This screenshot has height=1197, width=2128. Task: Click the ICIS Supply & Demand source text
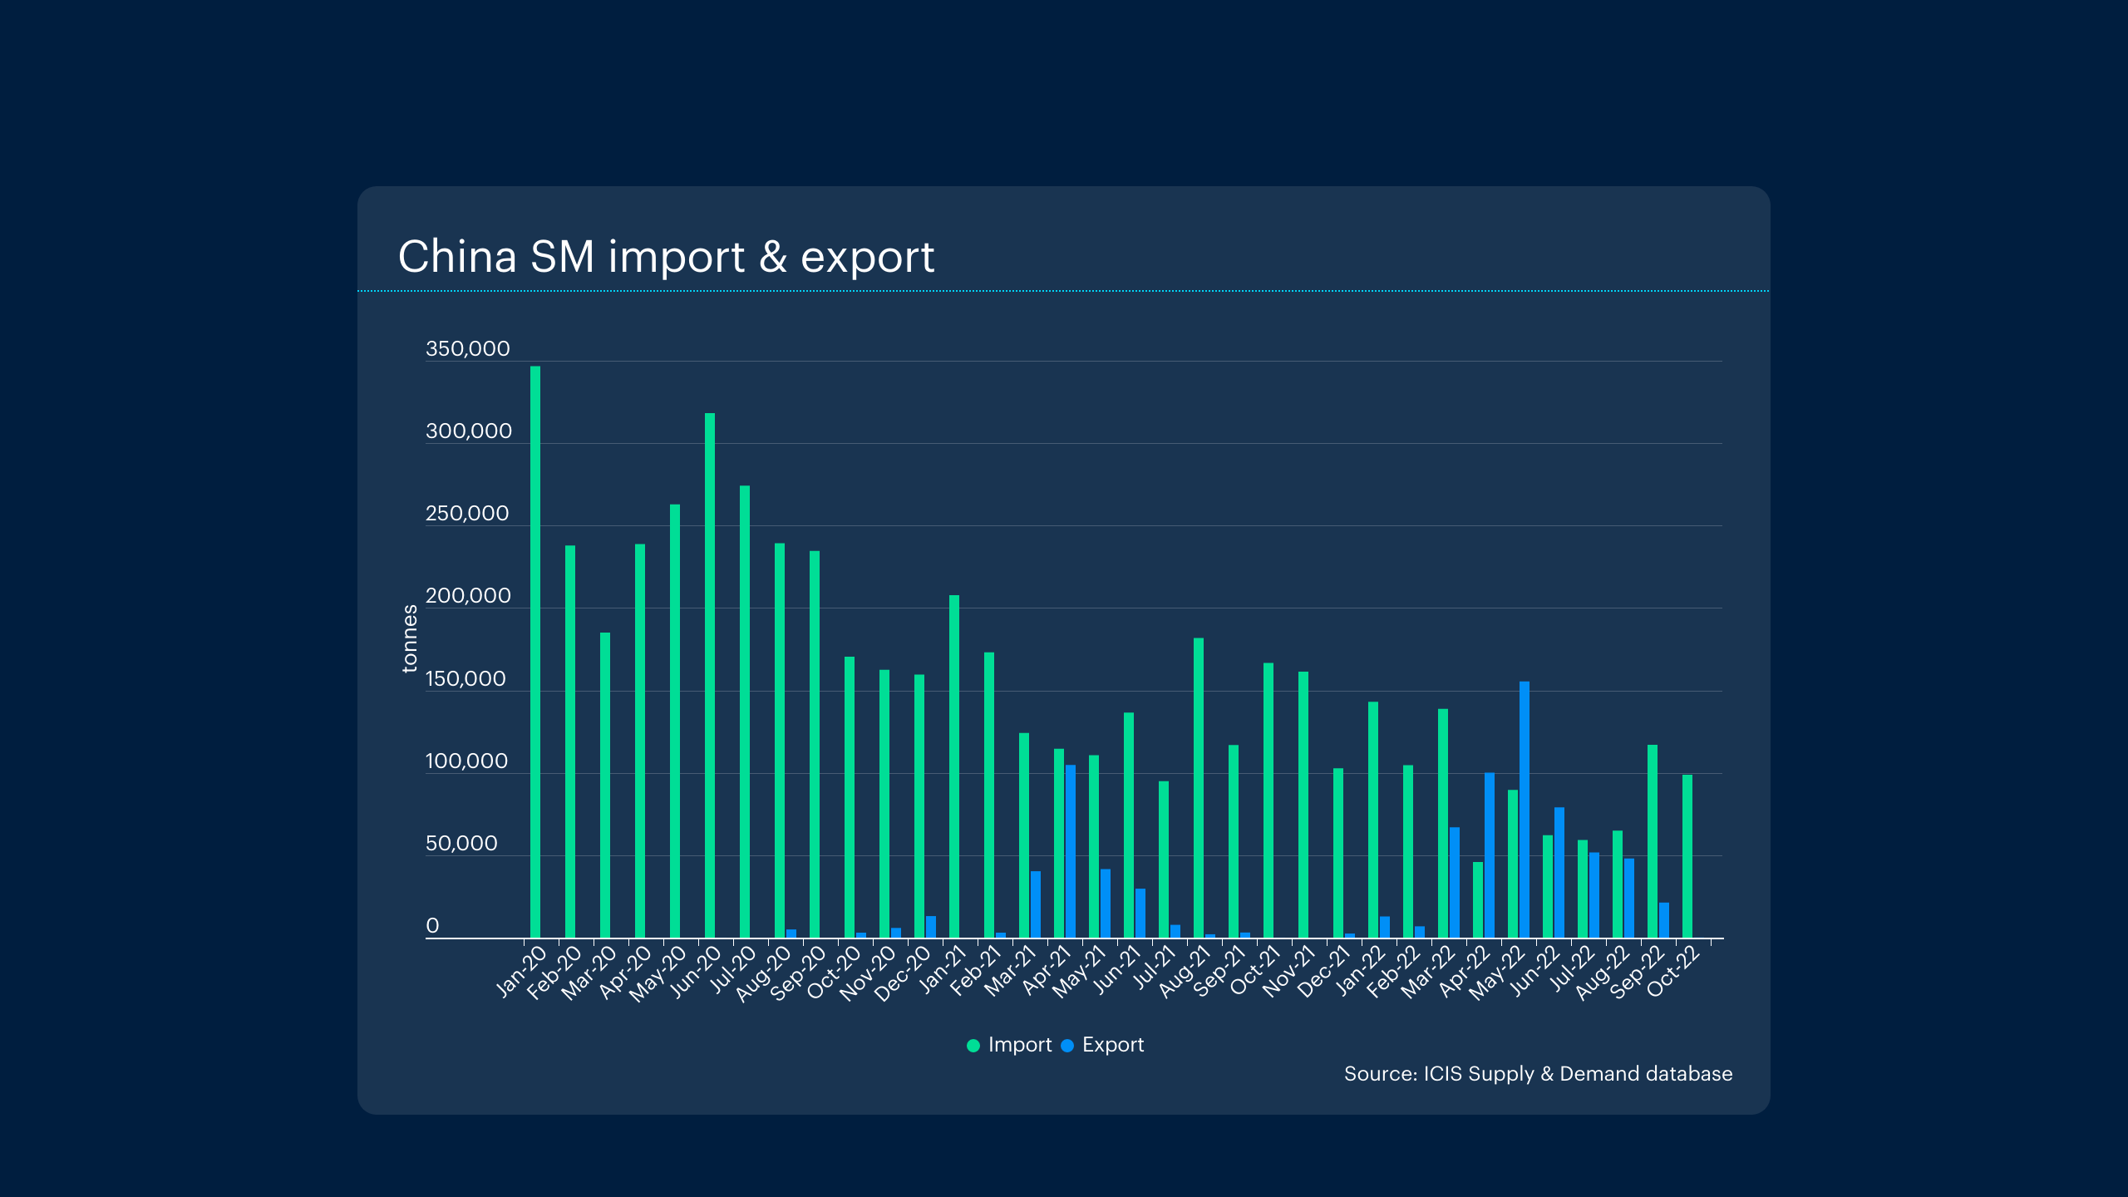[1538, 1074]
